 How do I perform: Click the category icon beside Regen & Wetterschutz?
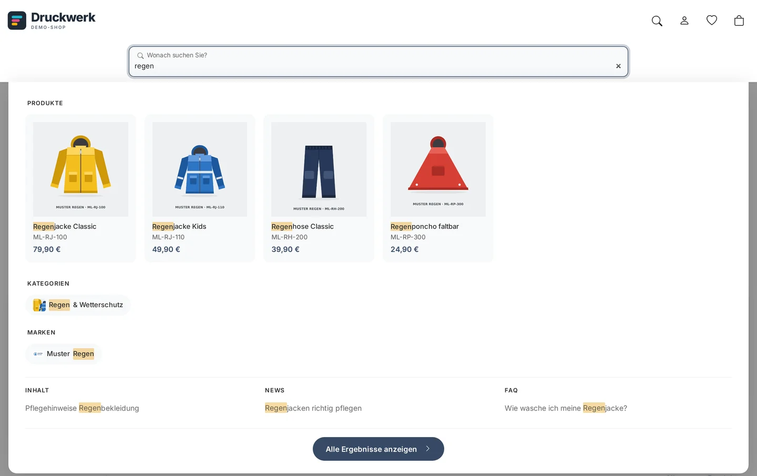tap(39, 305)
